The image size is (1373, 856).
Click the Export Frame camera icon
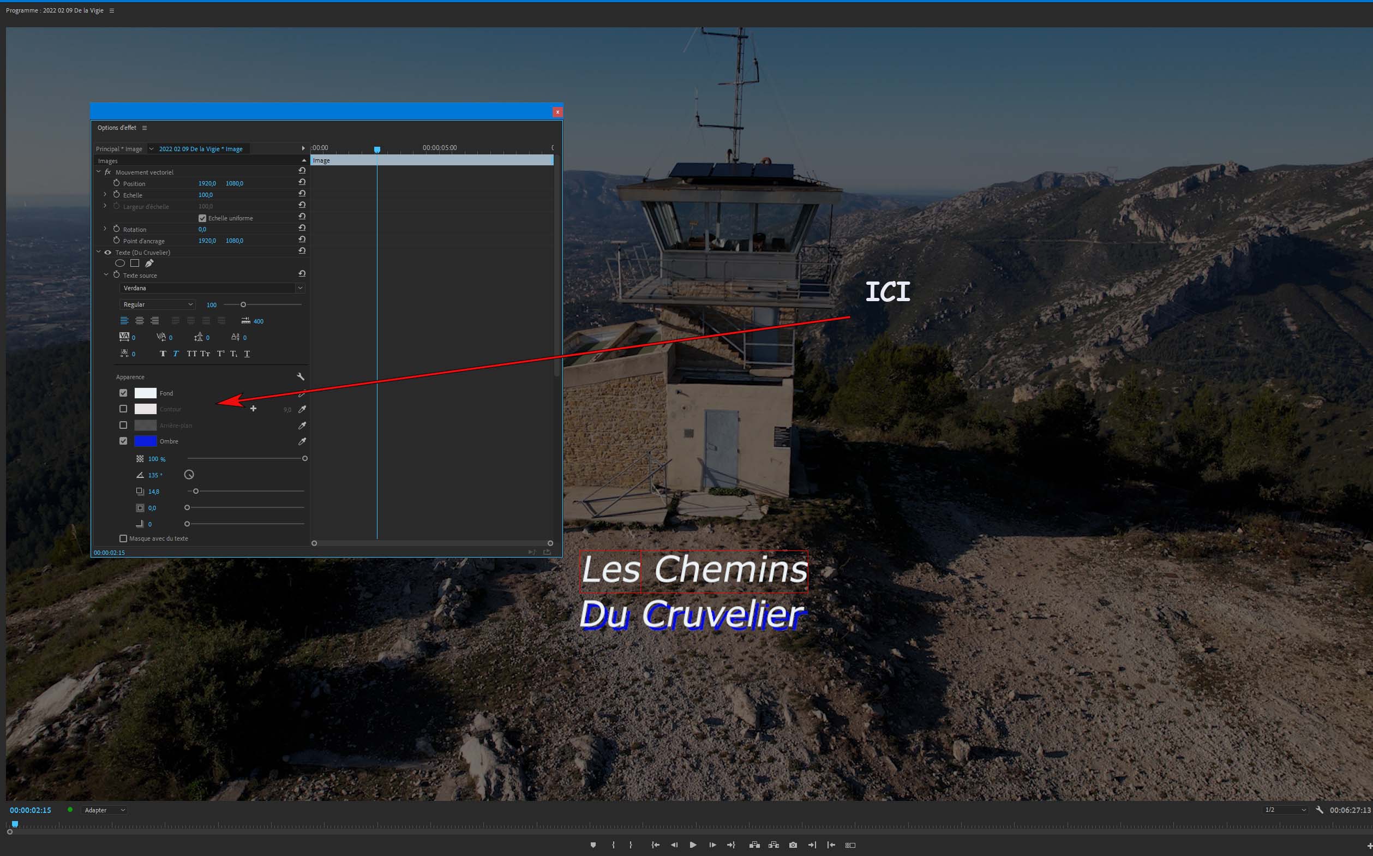[793, 845]
